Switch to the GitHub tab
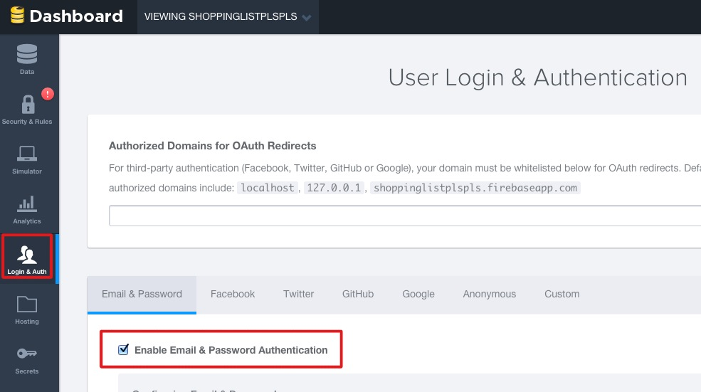This screenshot has height=392, width=701. (358, 294)
